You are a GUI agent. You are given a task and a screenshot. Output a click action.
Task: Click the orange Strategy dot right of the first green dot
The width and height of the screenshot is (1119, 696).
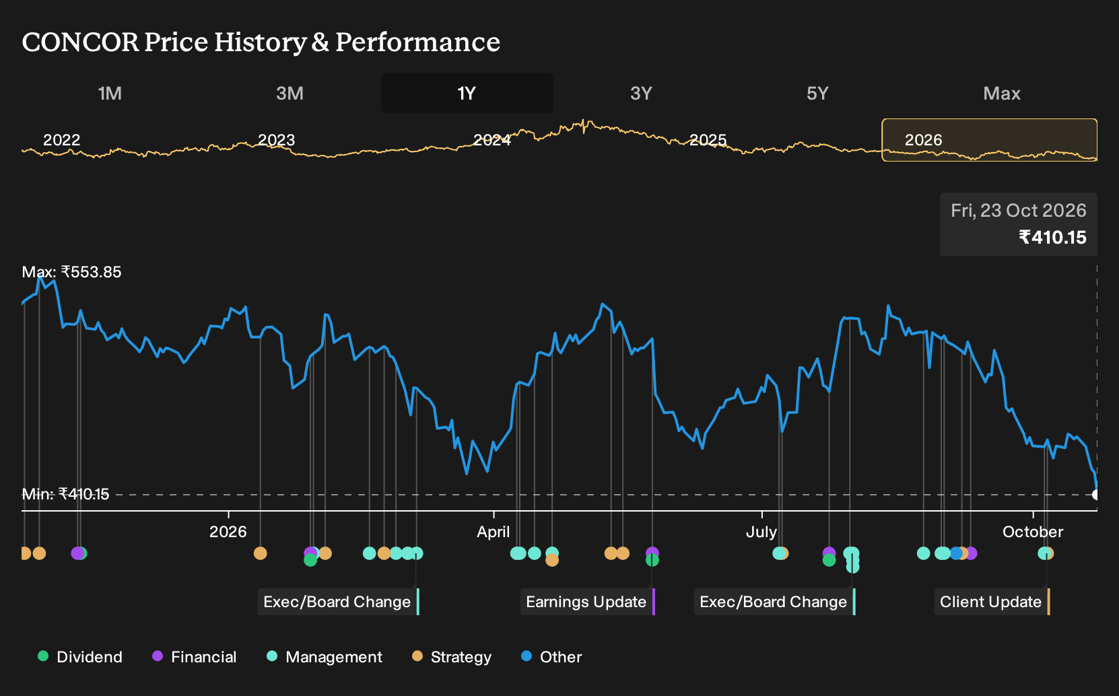tap(325, 553)
